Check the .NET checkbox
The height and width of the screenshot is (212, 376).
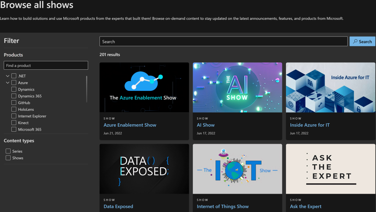14,76
